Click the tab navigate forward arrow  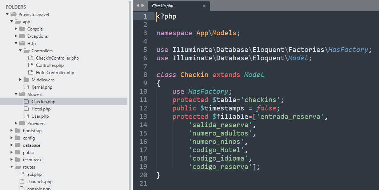pos(143,5)
